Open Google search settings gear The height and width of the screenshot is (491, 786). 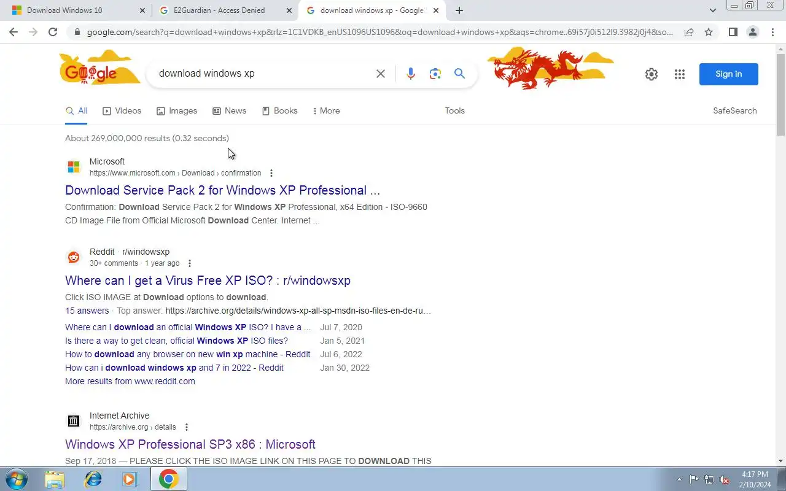652,74
